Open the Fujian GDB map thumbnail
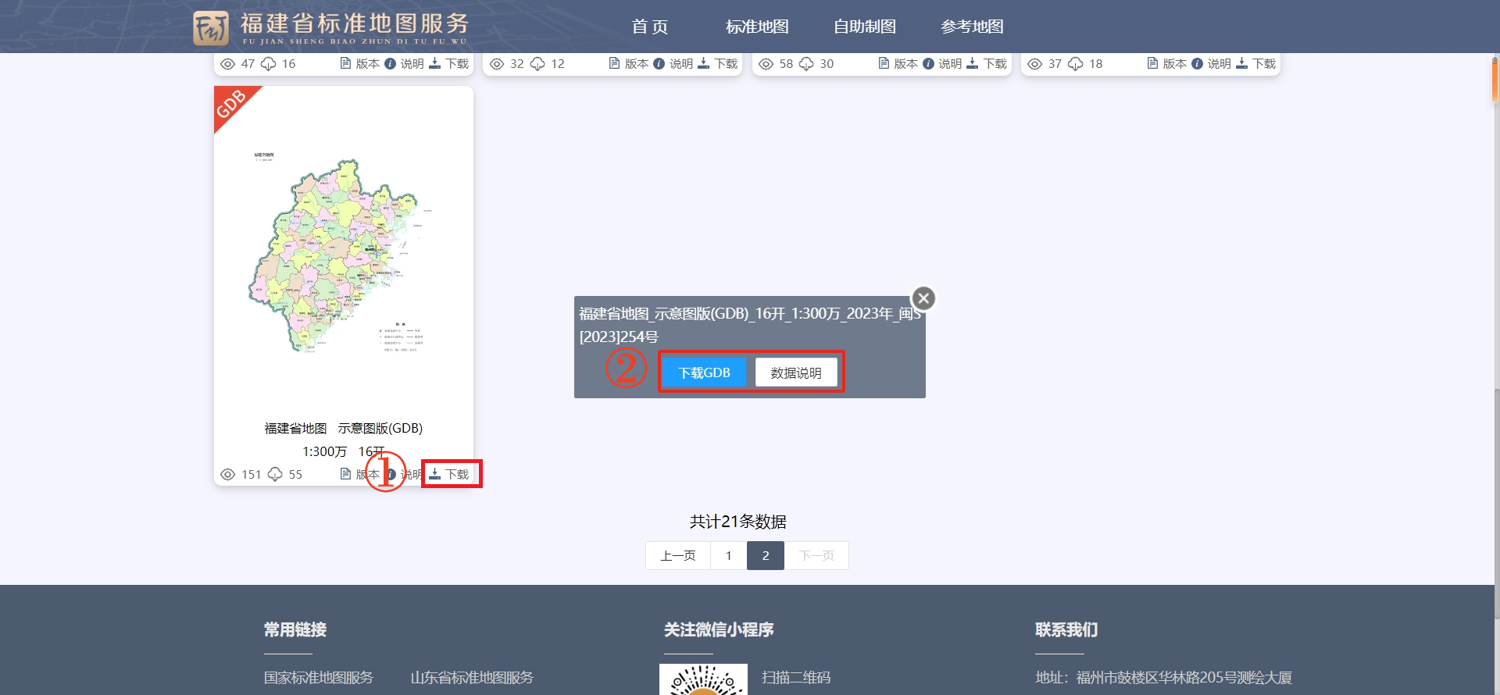 344,254
